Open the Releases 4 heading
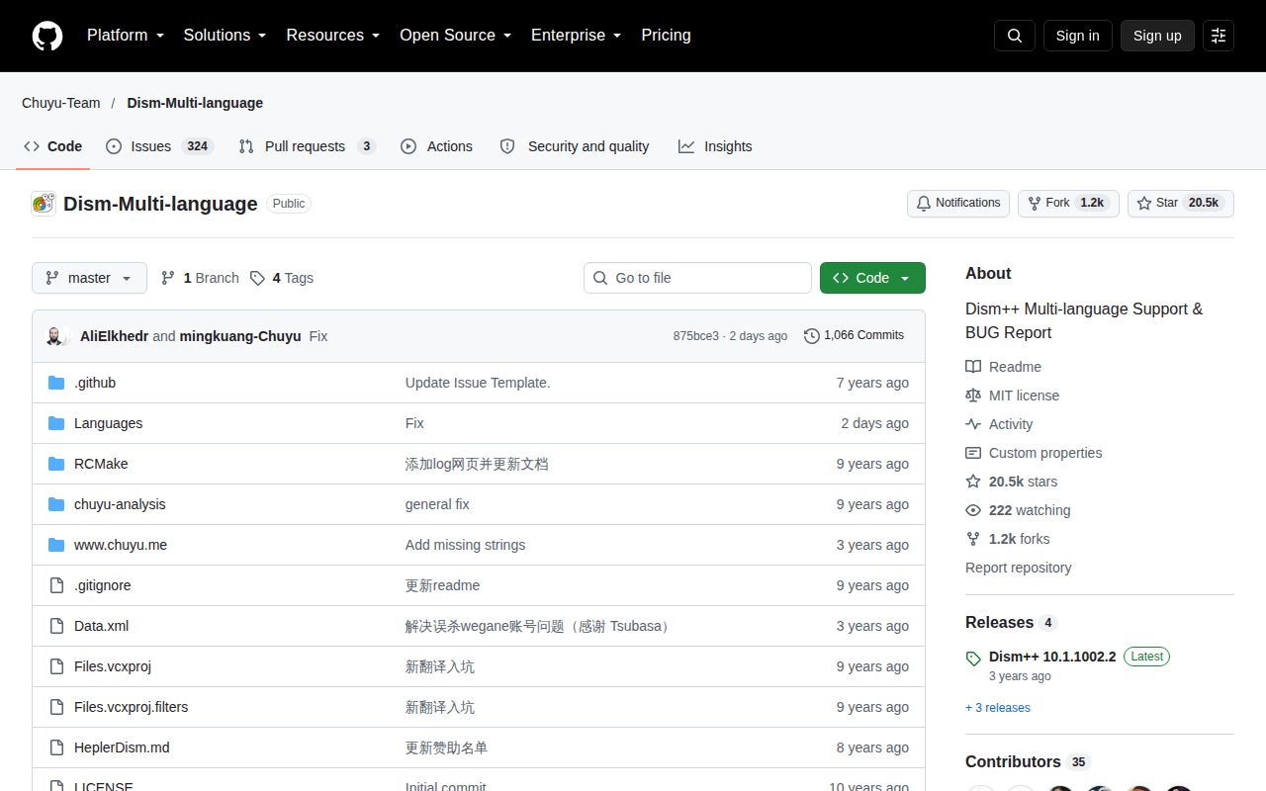 (1011, 623)
